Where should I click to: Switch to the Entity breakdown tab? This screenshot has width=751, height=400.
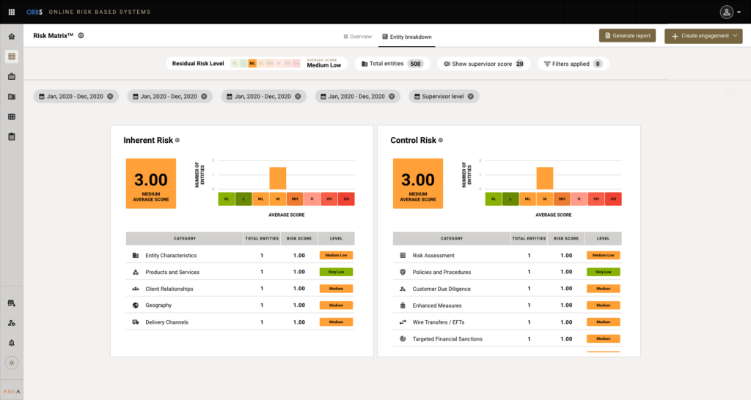pos(406,37)
